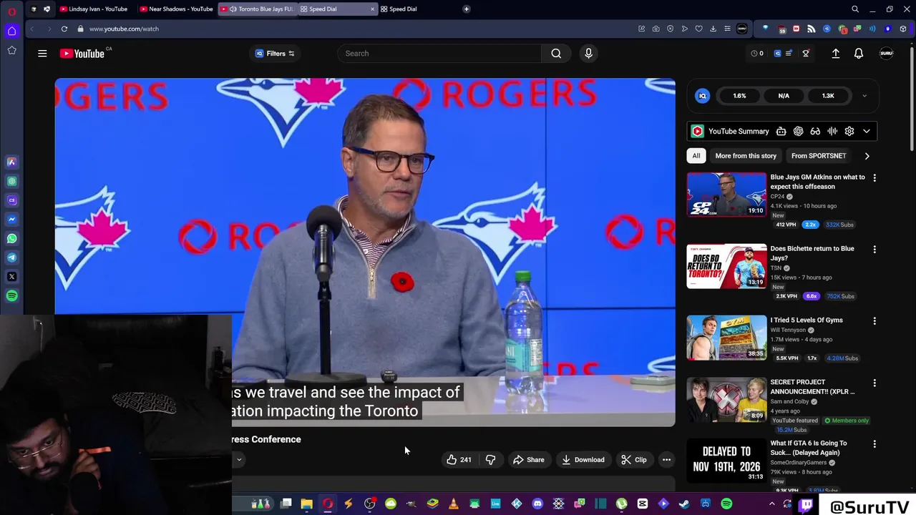Select the More from this story chip
The height and width of the screenshot is (515, 916).
click(x=745, y=156)
